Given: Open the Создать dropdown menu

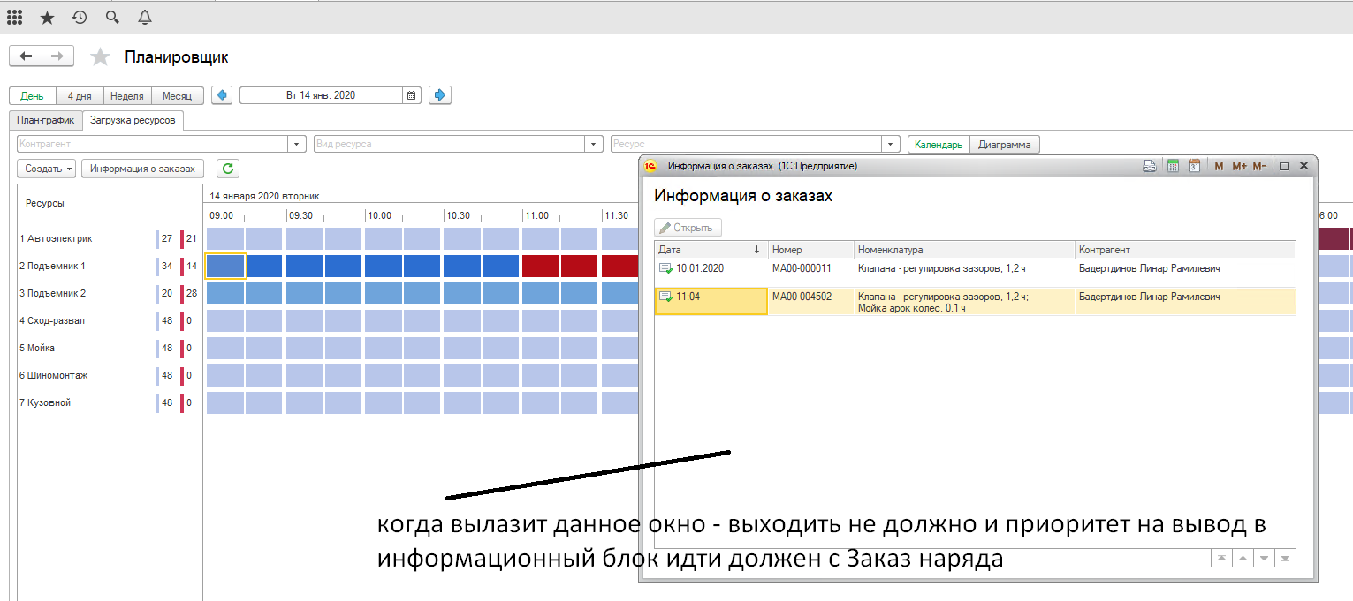Looking at the screenshot, I should [x=49, y=169].
